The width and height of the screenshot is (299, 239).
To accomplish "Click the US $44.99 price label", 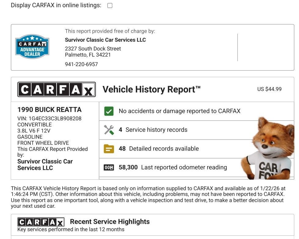I will click(x=269, y=89).
